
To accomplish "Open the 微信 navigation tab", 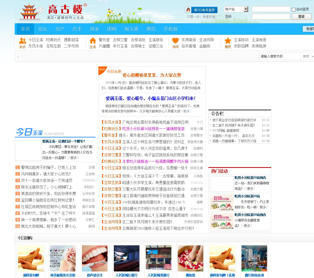I will point(151,29).
